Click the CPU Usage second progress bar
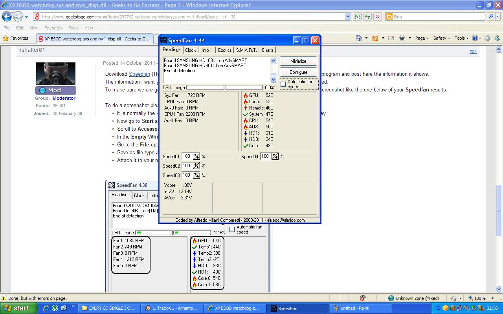 point(244,88)
